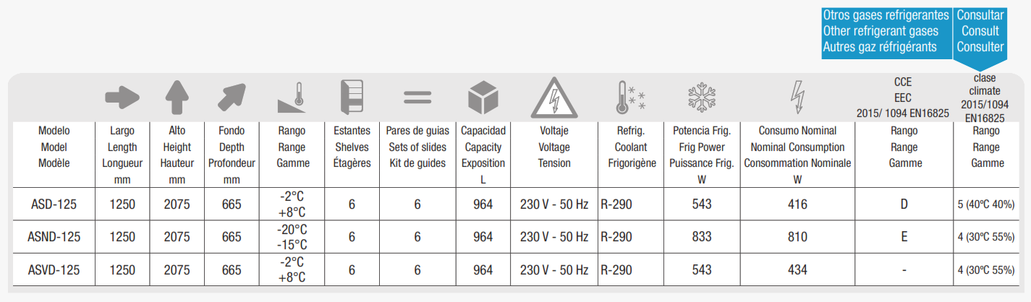Click the equals-sign slide guides icon

(417, 98)
